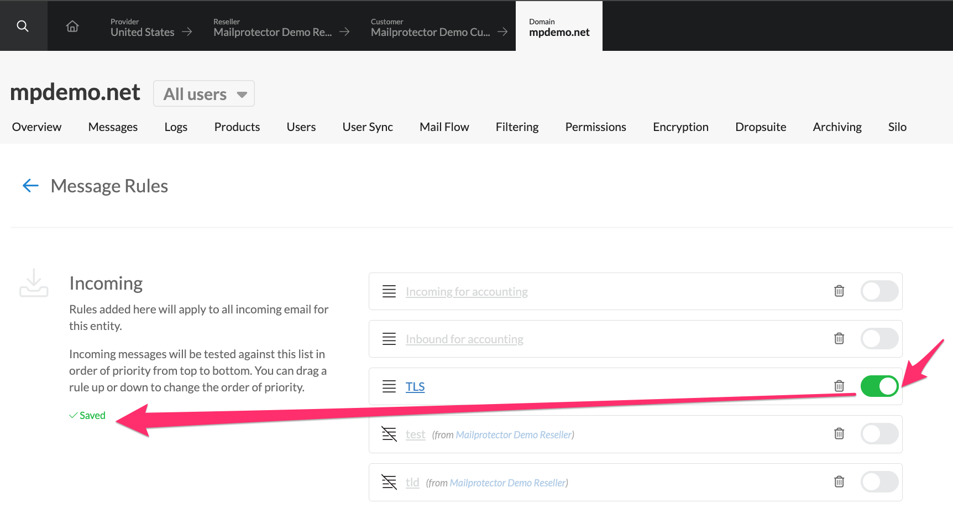This screenshot has width=953, height=524.
Task: Click the home icon in the breadcrumb bar
Action: click(x=72, y=25)
